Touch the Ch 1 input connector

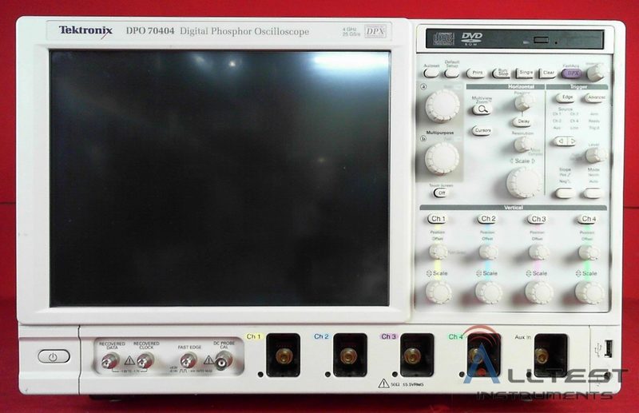point(284,355)
